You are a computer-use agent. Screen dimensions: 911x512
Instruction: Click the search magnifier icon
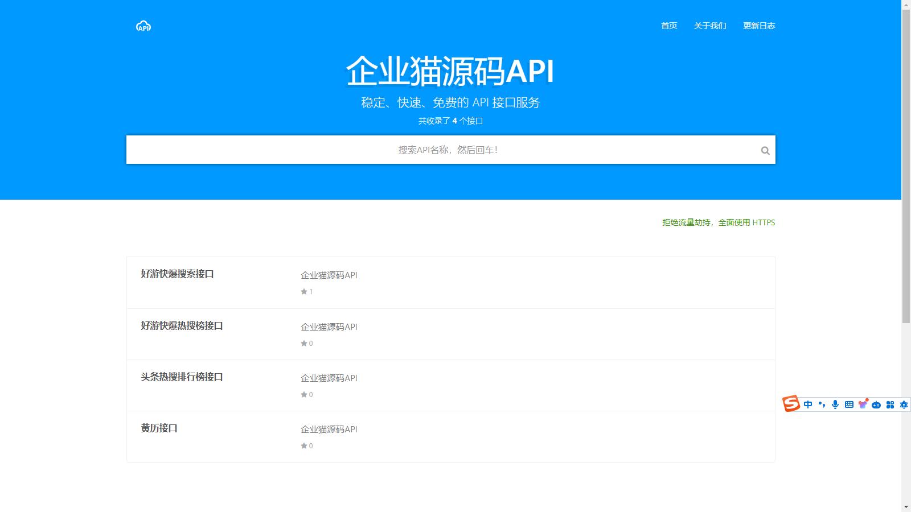coord(765,151)
